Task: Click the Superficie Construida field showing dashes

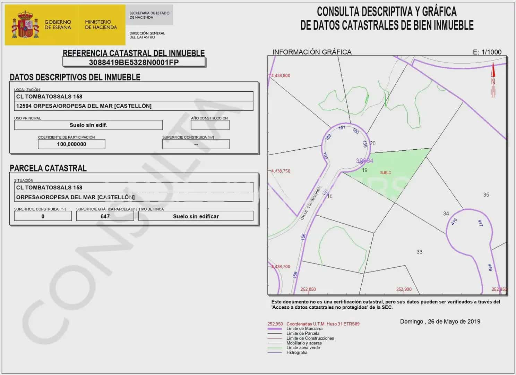Action: (196, 144)
